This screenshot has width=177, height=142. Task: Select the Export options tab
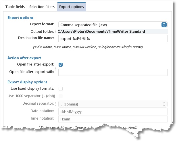[72, 7]
